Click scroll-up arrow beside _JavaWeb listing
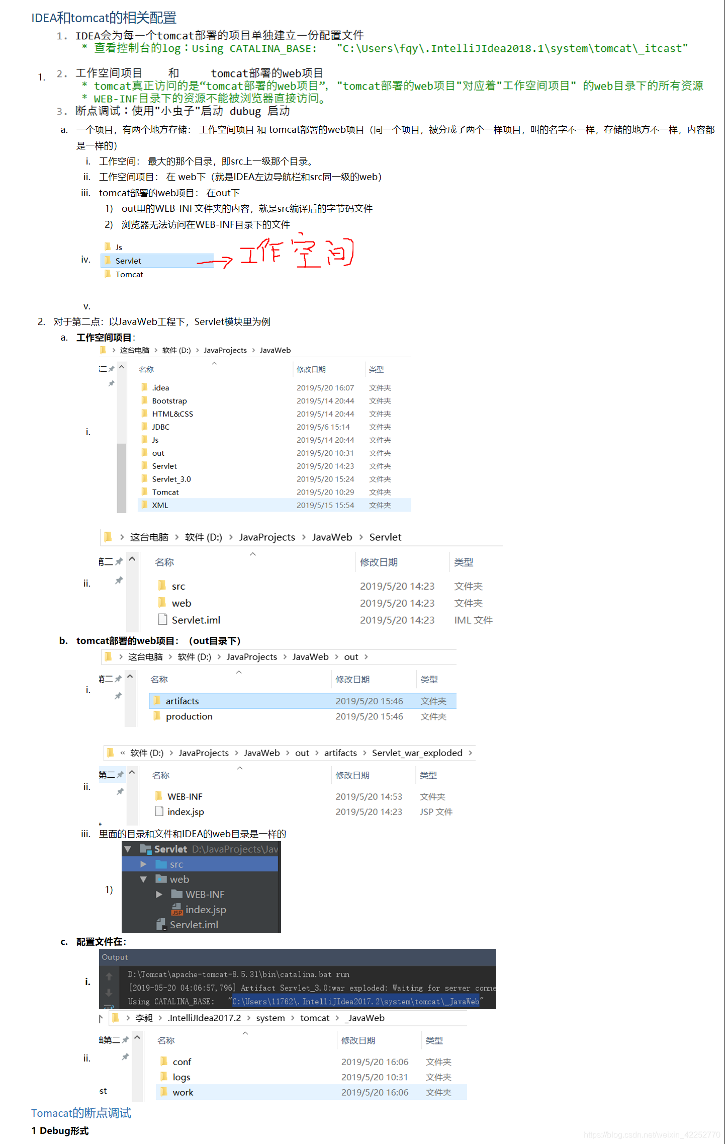The width and height of the screenshot is (725, 1144). pyautogui.click(x=137, y=1038)
